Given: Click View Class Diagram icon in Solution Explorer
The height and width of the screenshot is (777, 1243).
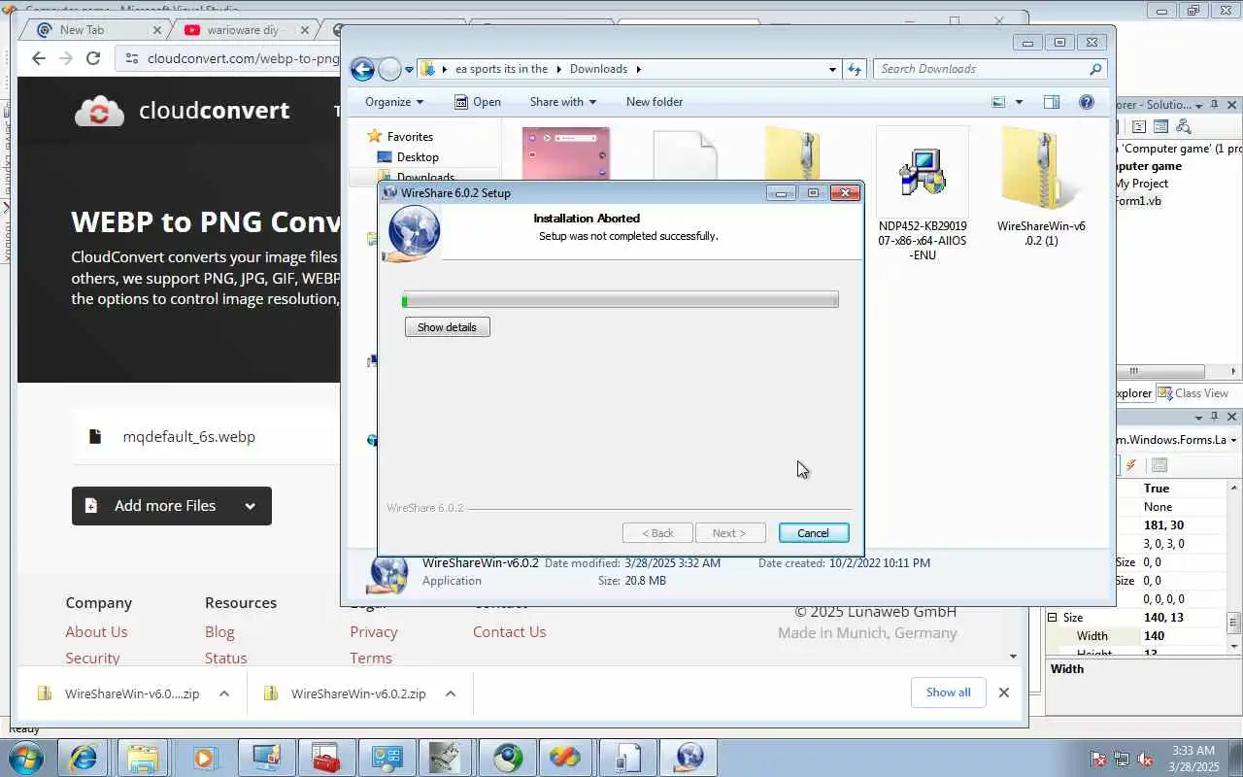Looking at the screenshot, I should 1183,126.
